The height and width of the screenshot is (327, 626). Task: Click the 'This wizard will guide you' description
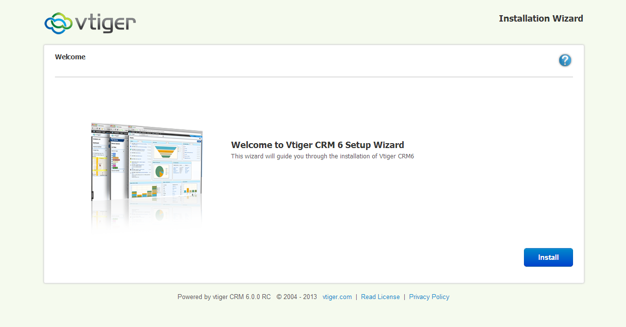(x=322, y=156)
